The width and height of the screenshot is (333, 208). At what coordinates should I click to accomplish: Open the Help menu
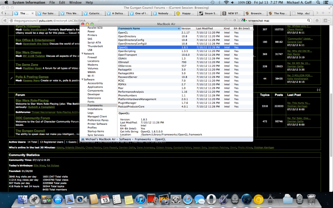point(89,3)
